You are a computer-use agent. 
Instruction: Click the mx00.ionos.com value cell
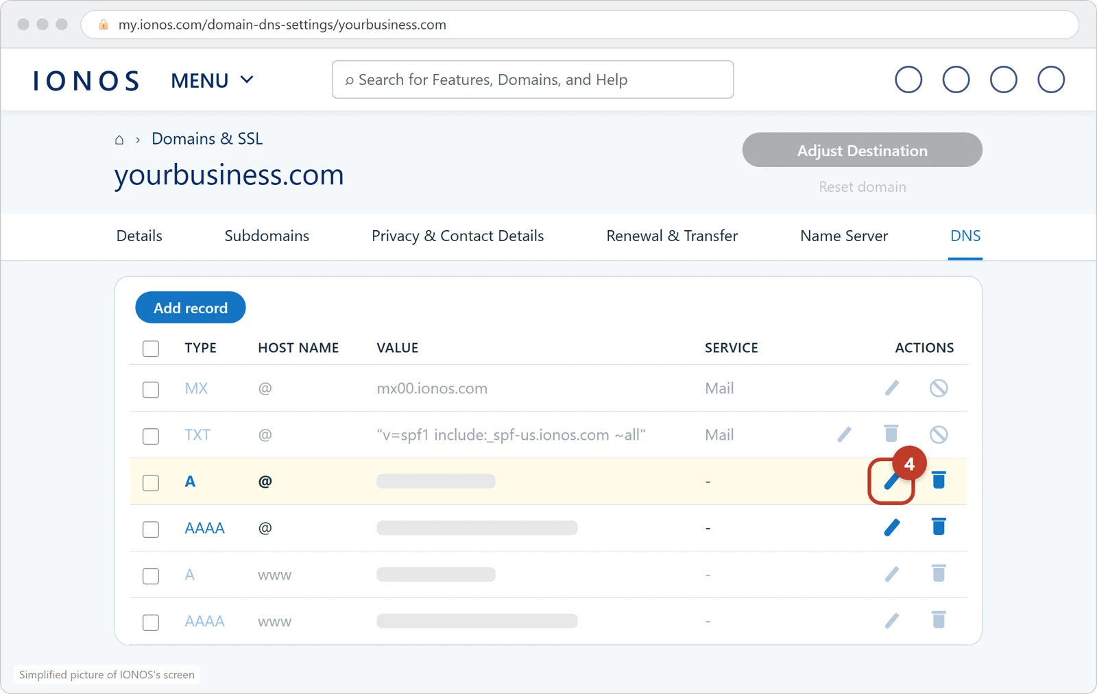click(x=432, y=388)
